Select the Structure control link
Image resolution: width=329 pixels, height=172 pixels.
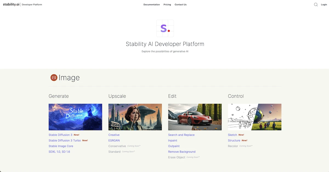tap(234, 141)
